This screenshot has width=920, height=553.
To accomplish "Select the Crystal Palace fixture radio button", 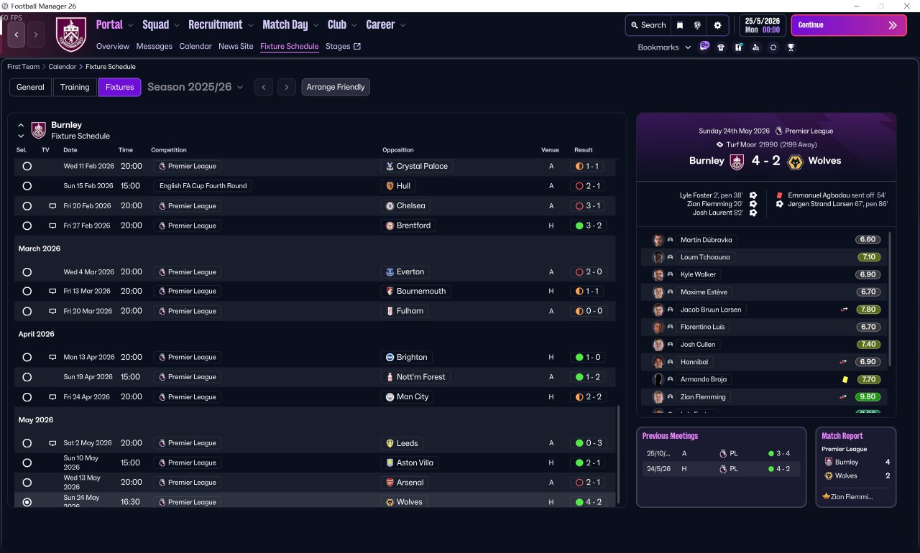I will click(27, 166).
